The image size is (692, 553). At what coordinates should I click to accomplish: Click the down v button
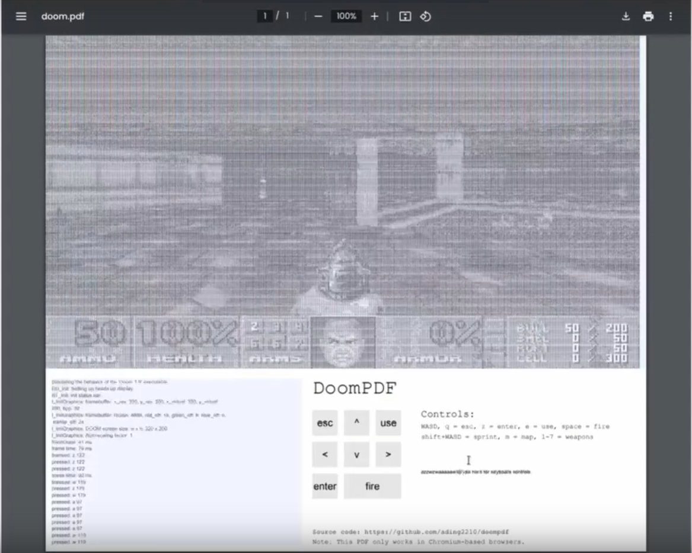click(356, 454)
